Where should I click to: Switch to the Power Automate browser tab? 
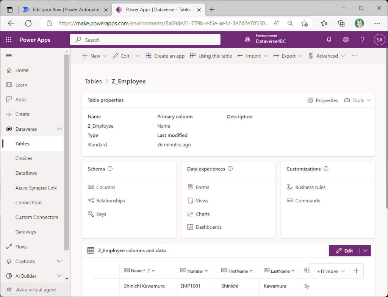pyautogui.click(x=62, y=9)
